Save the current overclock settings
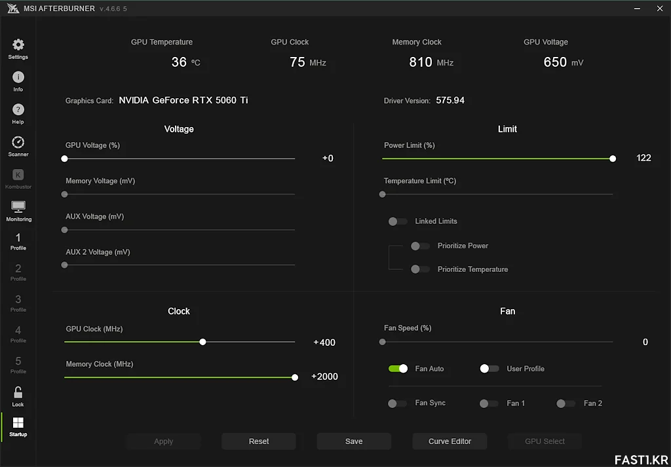This screenshot has height=467, width=671. [x=354, y=441]
